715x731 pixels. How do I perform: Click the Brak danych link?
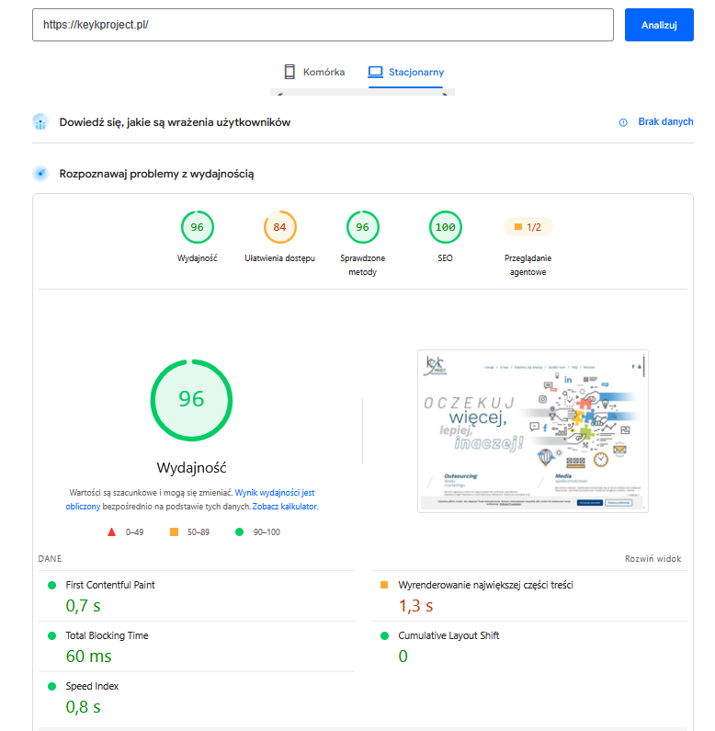click(x=665, y=121)
